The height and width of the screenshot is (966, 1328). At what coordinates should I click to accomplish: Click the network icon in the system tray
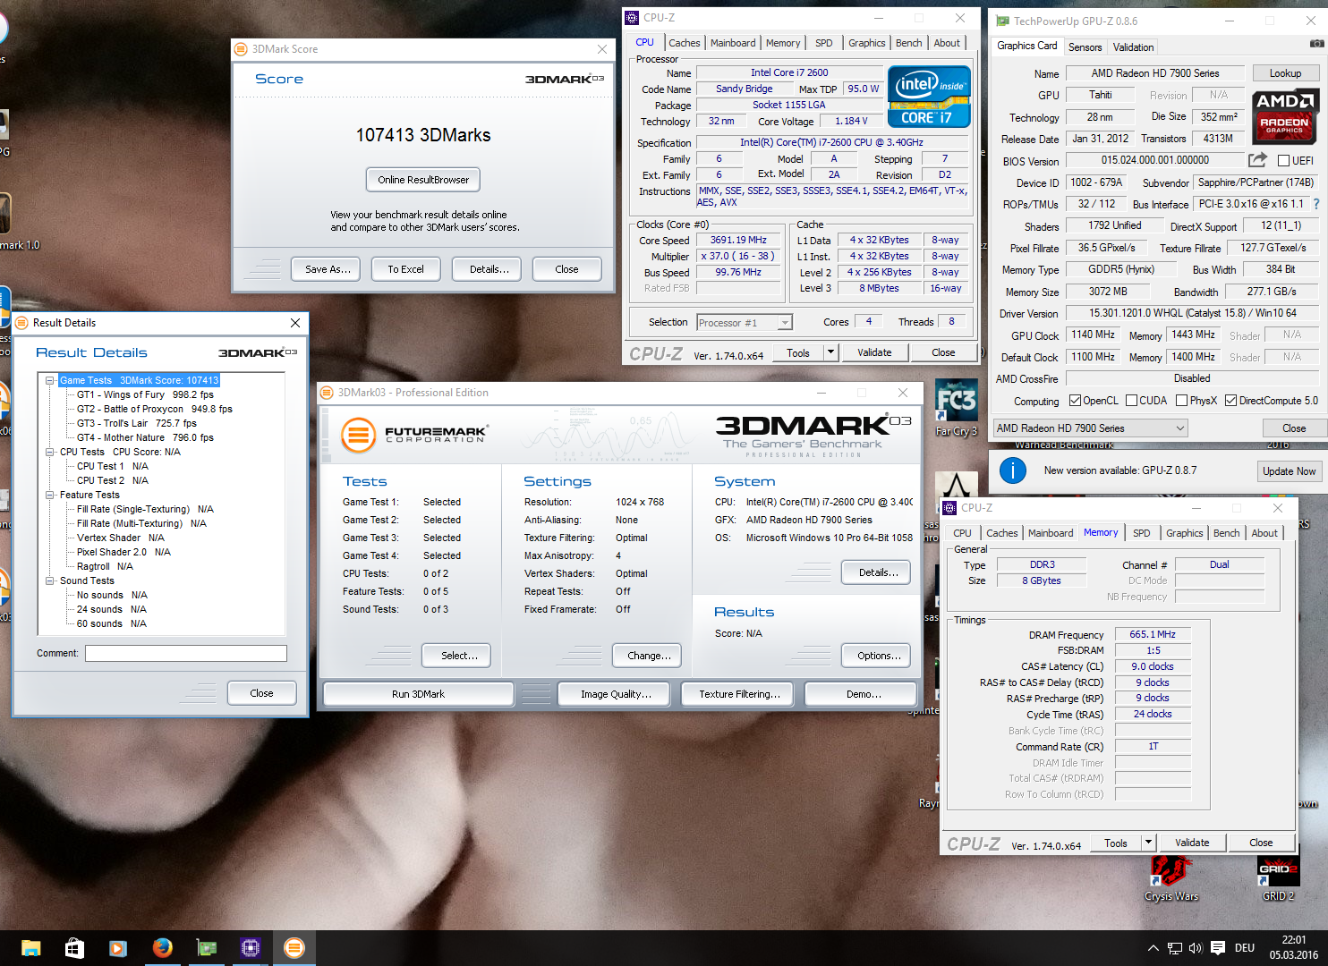pos(1175,948)
